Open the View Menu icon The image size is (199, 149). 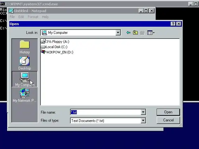click(x=150, y=33)
